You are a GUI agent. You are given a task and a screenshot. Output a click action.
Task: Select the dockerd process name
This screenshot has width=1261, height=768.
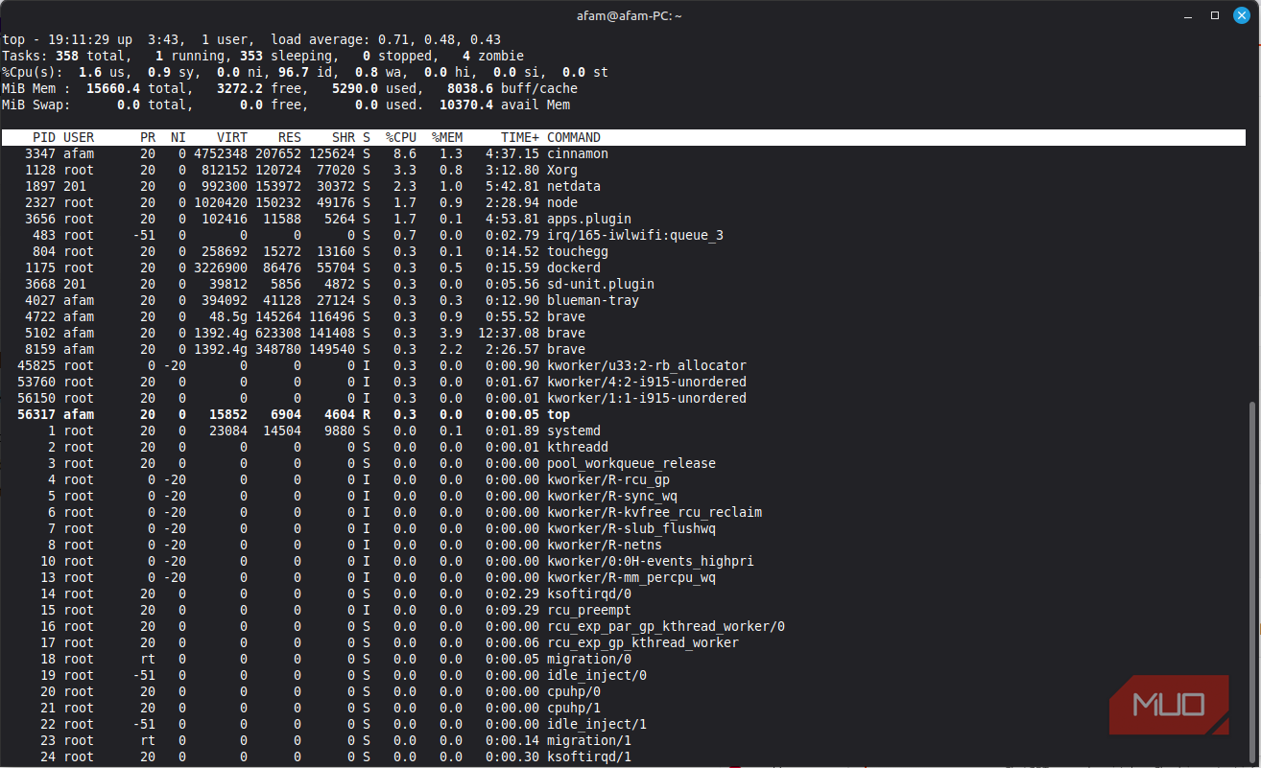[574, 268]
